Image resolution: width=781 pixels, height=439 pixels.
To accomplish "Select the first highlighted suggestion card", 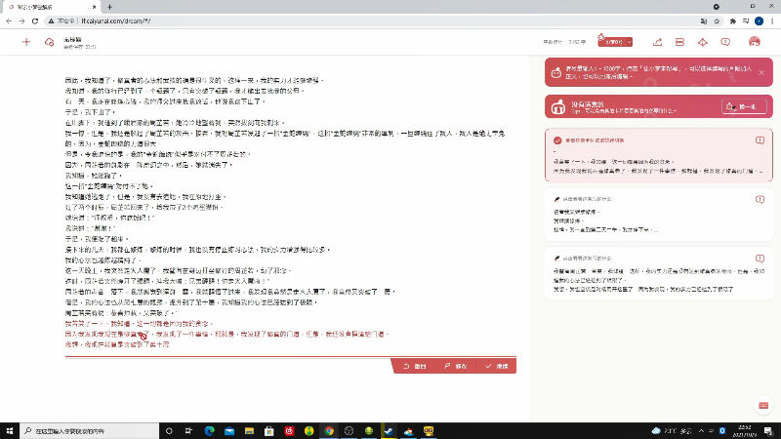I will pyautogui.click(x=658, y=155).
